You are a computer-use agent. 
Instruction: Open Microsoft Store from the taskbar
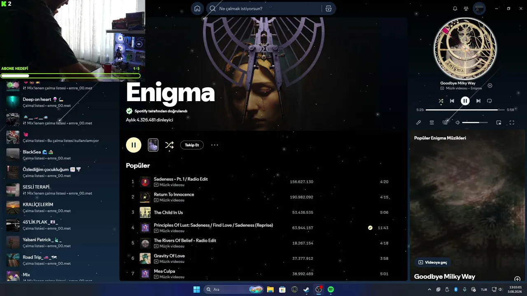[282, 289]
